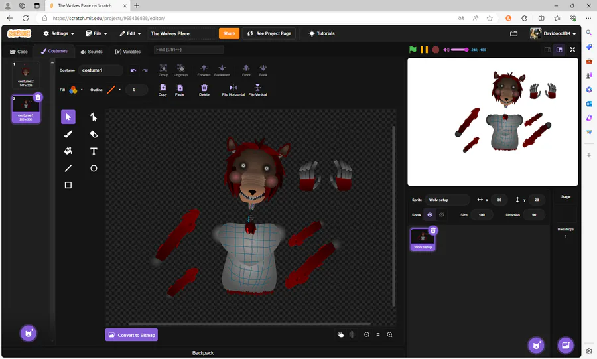This screenshot has height=359, width=597.
Task: Click the Choose a Sprite button
Action: (x=536, y=345)
